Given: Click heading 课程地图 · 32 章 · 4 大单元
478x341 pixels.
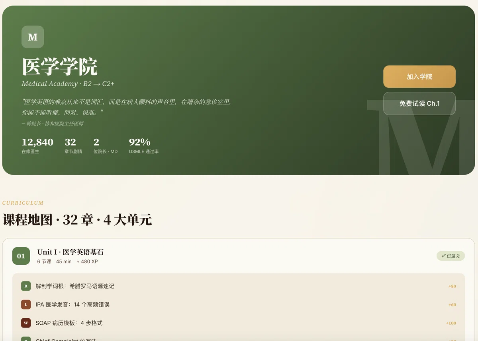Looking at the screenshot, I should [x=77, y=220].
